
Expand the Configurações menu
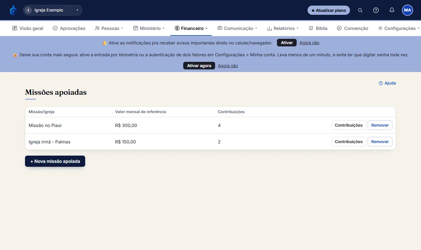tap(399, 28)
